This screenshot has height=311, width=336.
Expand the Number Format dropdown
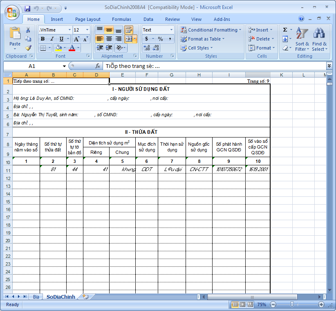coord(171,30)
